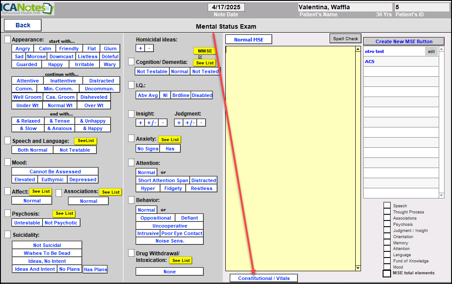Run Spell Check on the note
Image resolution: width=452 pixels, height=284 pixels.
345,39
